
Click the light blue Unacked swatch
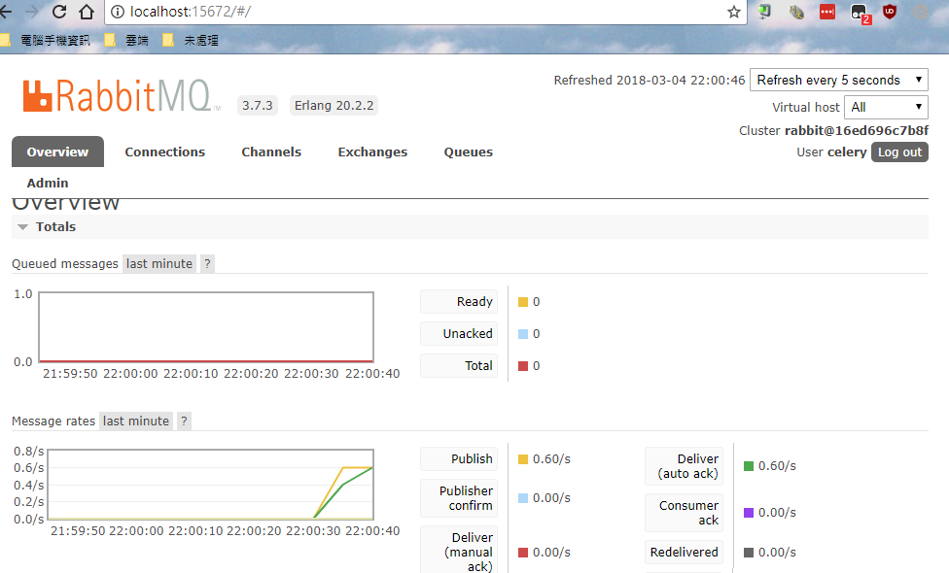(x=523, y=334)
